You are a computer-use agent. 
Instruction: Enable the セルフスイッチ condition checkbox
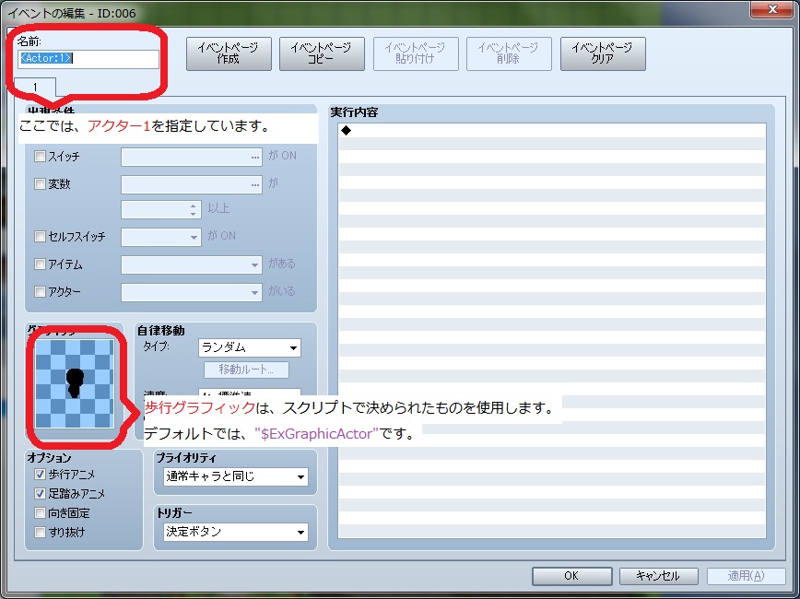39,236
